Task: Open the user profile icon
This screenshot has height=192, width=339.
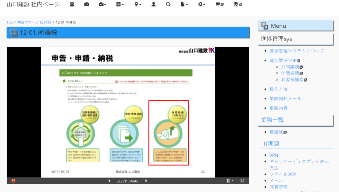Action: [153, 4]
